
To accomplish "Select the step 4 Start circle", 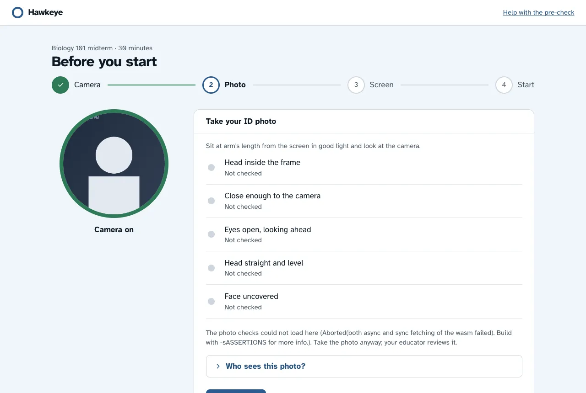I will (x=504, y=85).
